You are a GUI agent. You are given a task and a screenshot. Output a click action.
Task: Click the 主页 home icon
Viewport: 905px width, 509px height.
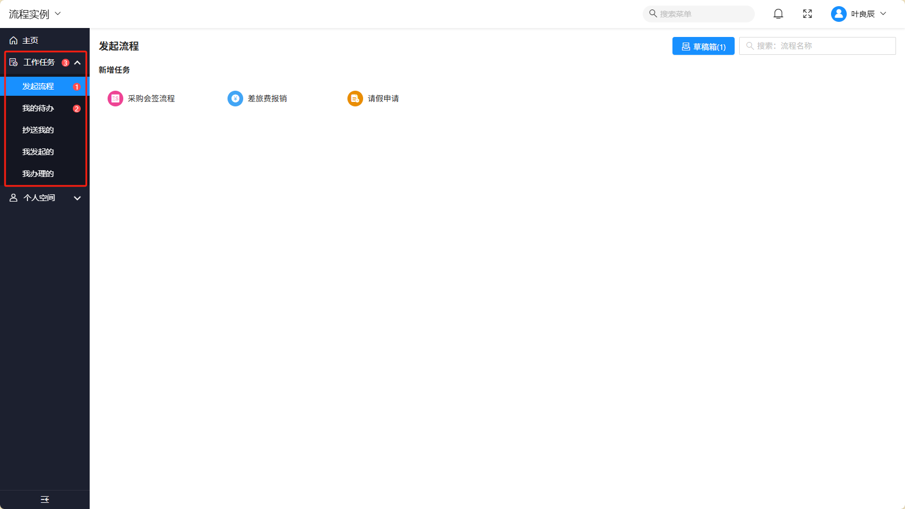pyautogui.click(x=13, y=40)
